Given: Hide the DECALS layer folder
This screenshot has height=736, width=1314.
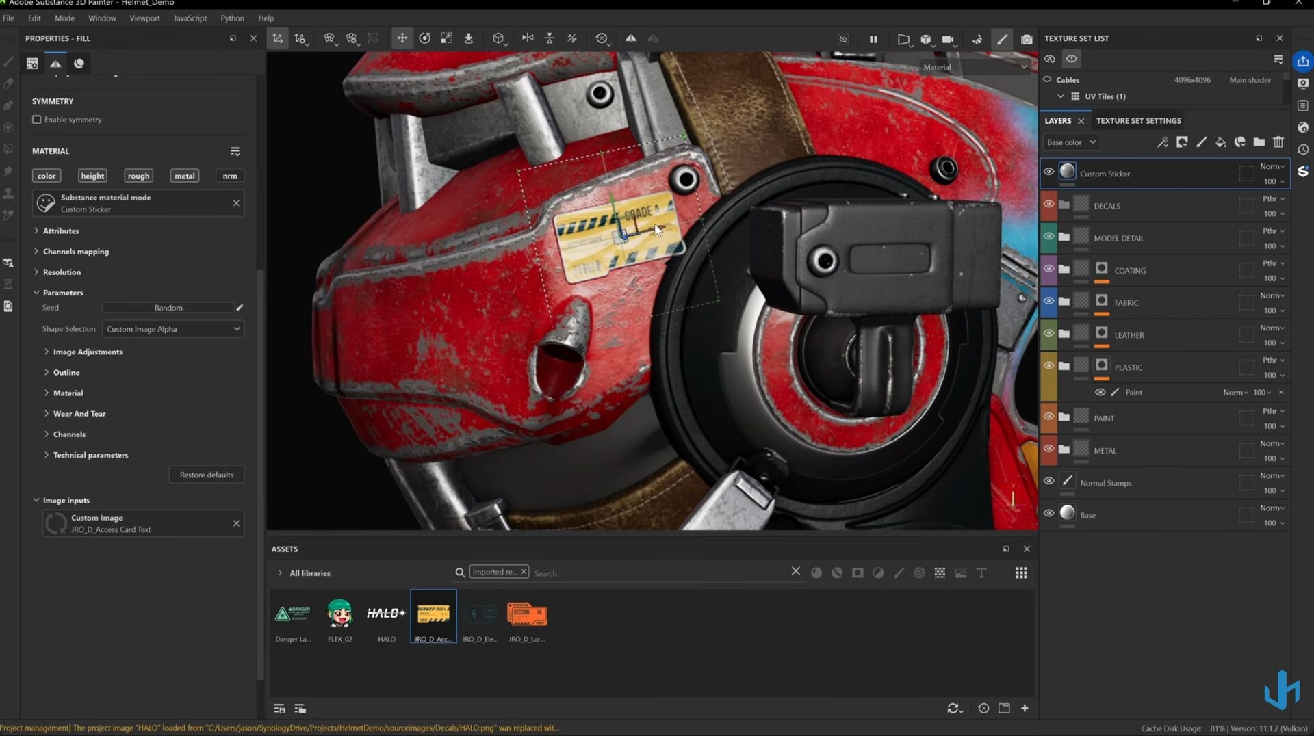Looking at the screenshot, I should 1048,205.
